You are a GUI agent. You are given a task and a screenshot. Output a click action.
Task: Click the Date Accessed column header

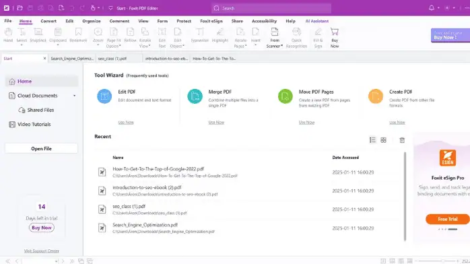[345, 158]
